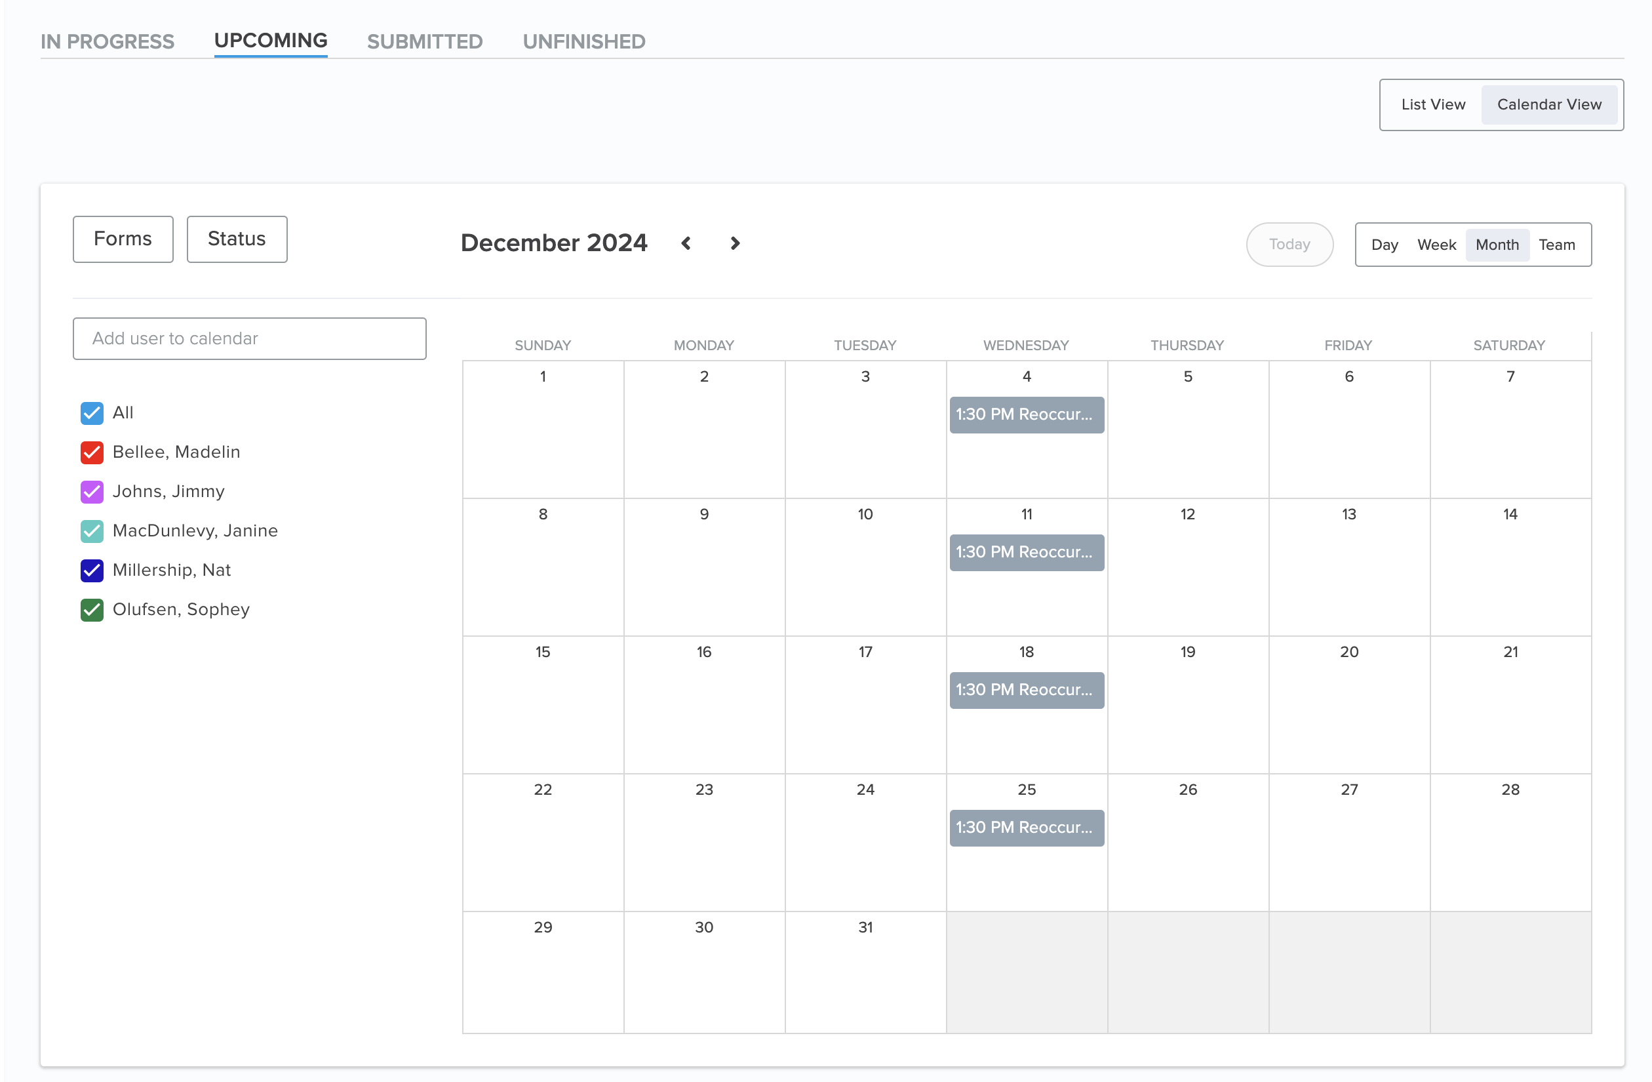
Task: Click the Today button
Action: tap(1289, 245)
